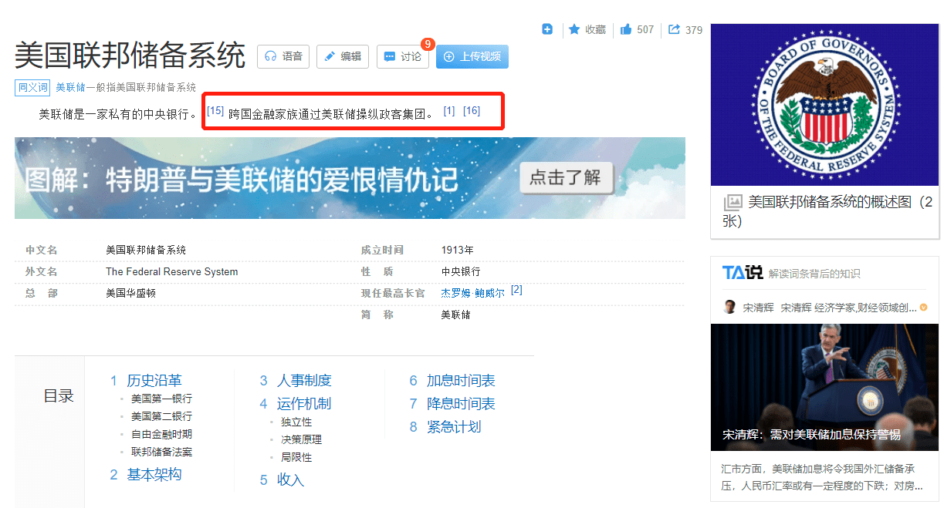944x508 pixels.
Task: Click the blue new-entry plus icon
Action: (547, 29)
